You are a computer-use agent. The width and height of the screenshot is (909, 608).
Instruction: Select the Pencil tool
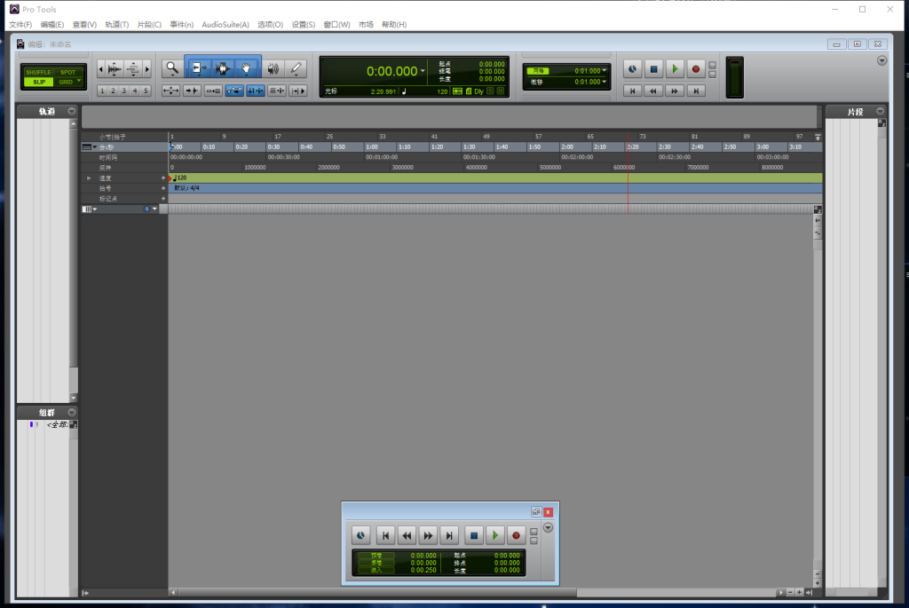coord(296,68)
